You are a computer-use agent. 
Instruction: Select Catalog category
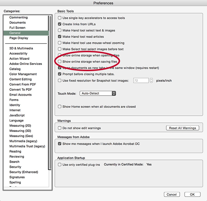pos(15,69)
